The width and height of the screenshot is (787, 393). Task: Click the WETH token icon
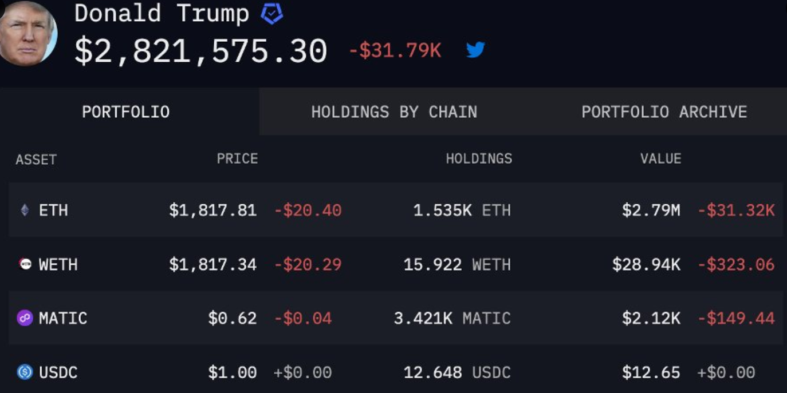[x=25, y=264]
